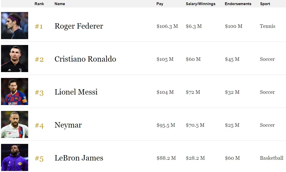This screenshot has width=286, height=172.
Task: Click the LeBron James name link
Action: coord(79,158)
